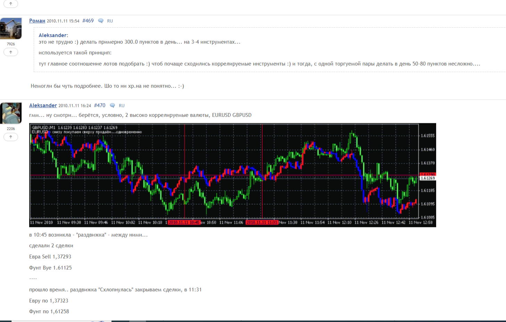Click the post date "2010.11.11 15:54"
The width and height of the screenshot is (506, 322).
pyautogui.click(x=63, y=21)
